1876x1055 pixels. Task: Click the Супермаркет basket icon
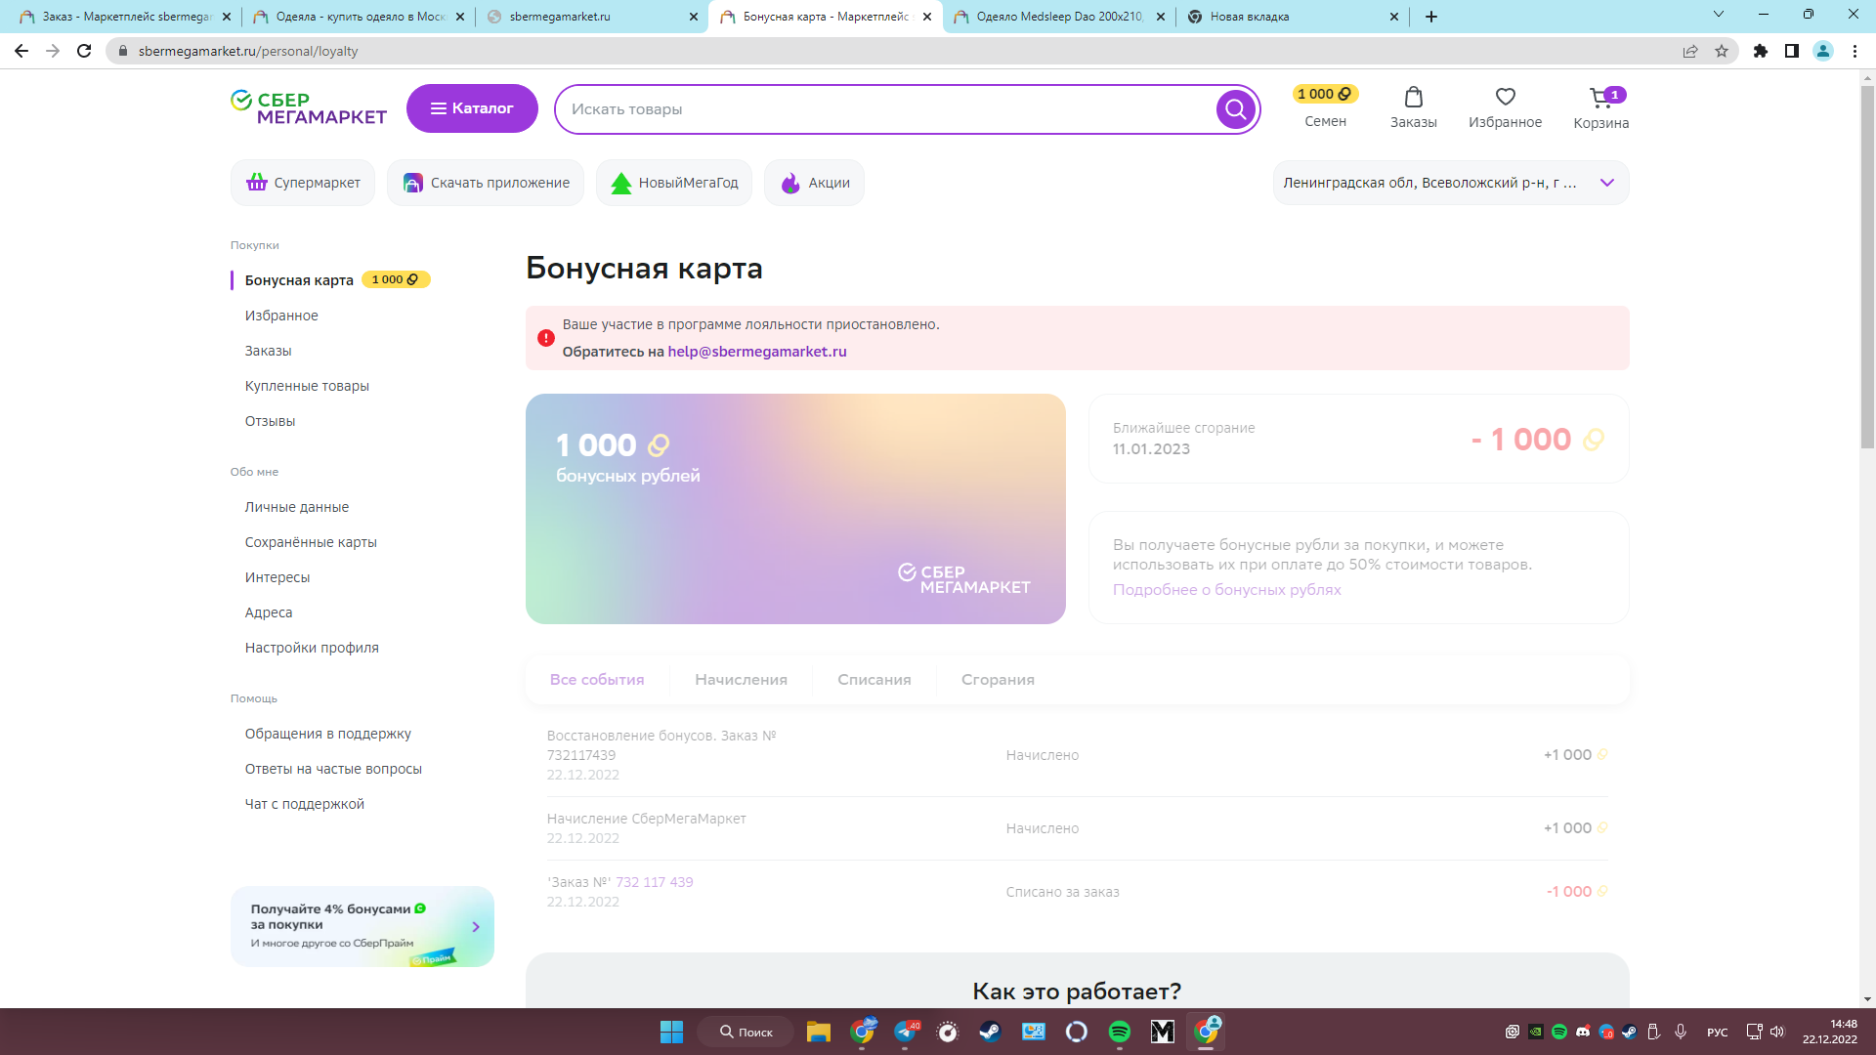click(257, 183)
